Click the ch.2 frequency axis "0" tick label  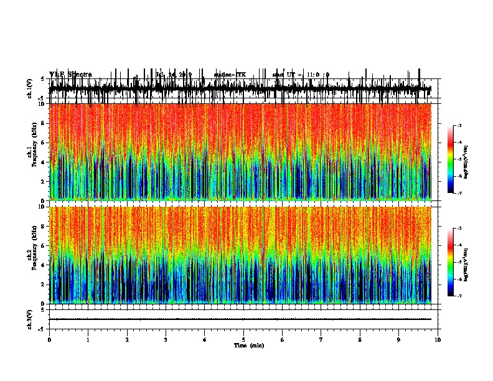coord(43,304)
